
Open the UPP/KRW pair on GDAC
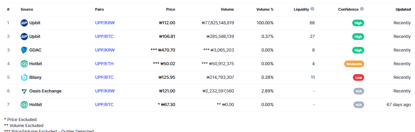pos(105,50)
